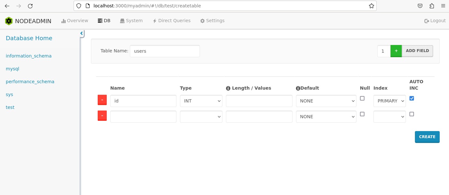Reload the page in the browser
Screen dimensions: 449x195
pyautogui.click(x=30, y=6)
